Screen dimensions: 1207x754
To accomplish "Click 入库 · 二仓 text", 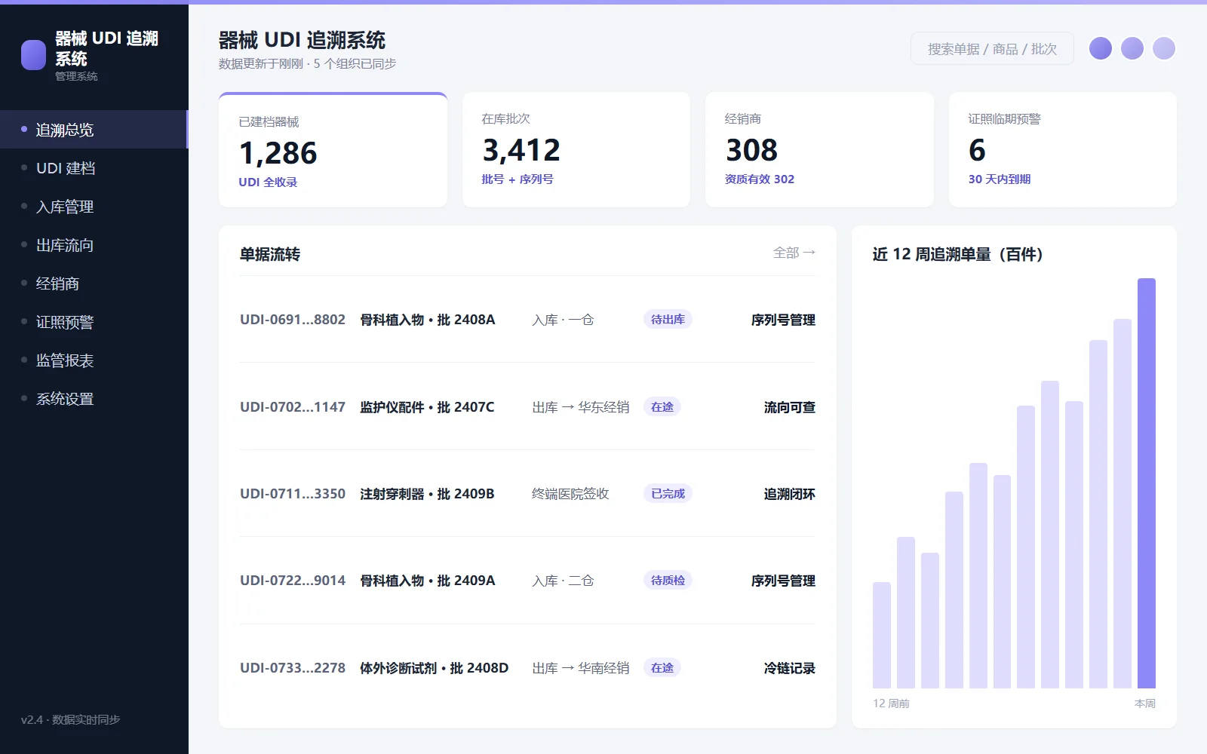I will coord(563,581).
